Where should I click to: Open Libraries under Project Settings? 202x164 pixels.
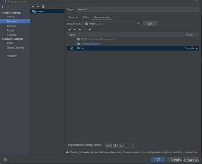click(12, 26)
